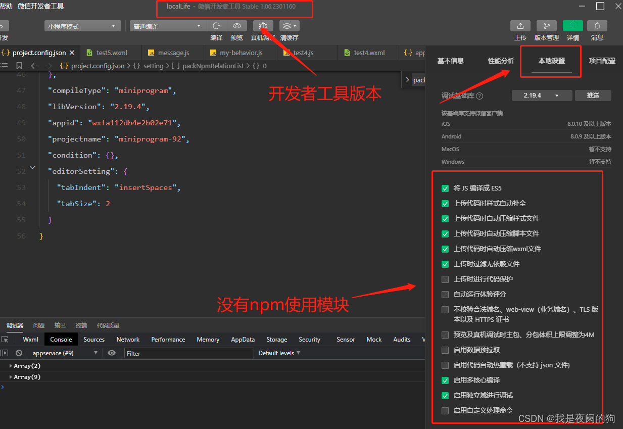
Task: Open 真机调试 bug icon
Action: click(x=263, y=26)
